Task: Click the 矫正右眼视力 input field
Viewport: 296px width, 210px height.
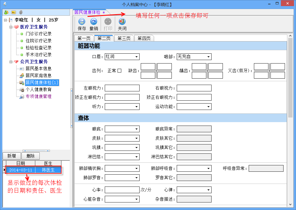Action: pos(194,97)
